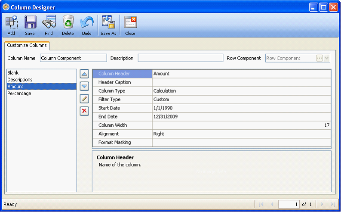The height and width of the screenshot is (212, 341).
Task: Select the Customize Columns tab
Action: (27, 45)
